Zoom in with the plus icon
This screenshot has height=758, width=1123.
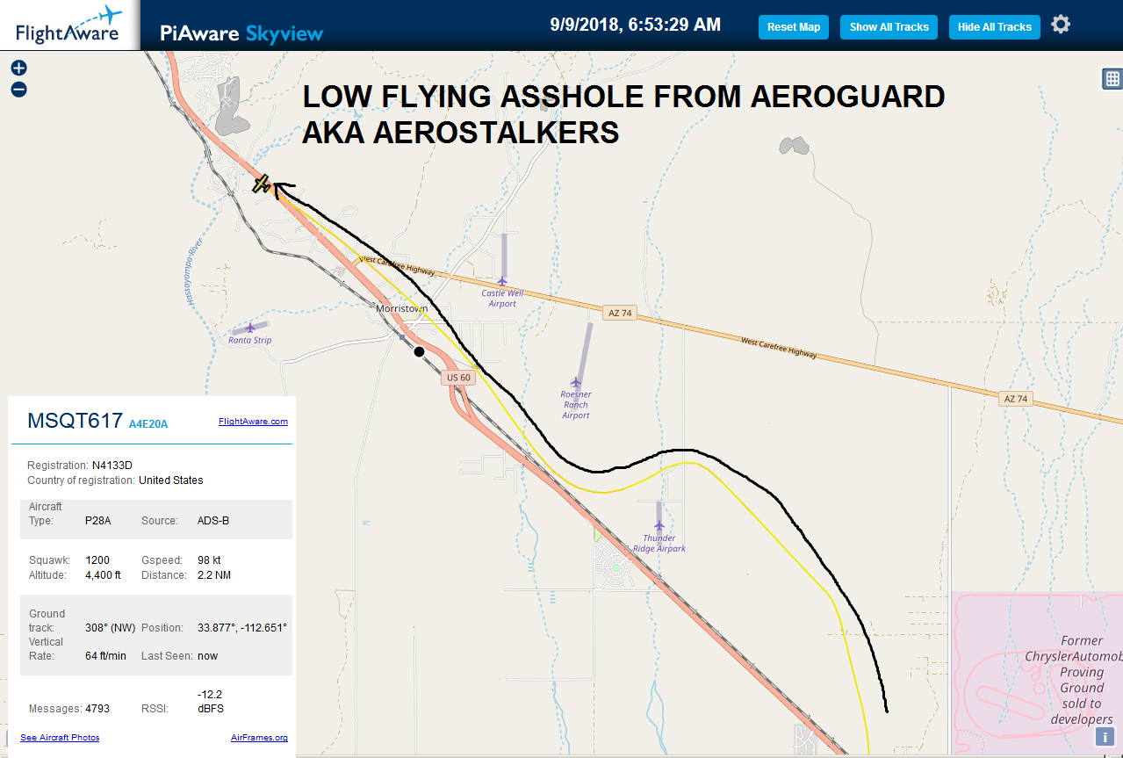pos(18,68)
